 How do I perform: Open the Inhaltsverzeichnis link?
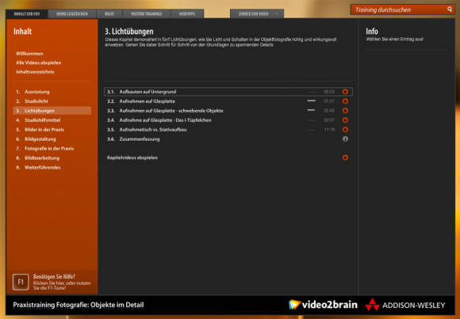click(x=35, y=72)
